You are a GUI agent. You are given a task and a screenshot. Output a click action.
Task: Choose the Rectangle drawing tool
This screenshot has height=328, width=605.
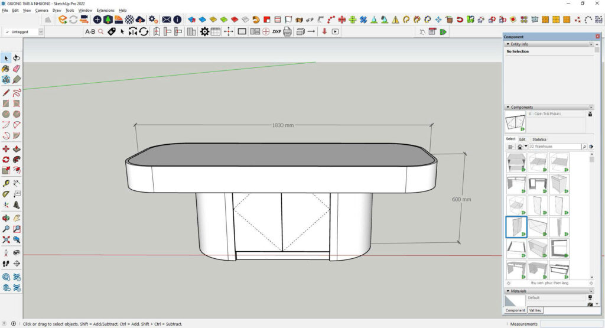6,103
